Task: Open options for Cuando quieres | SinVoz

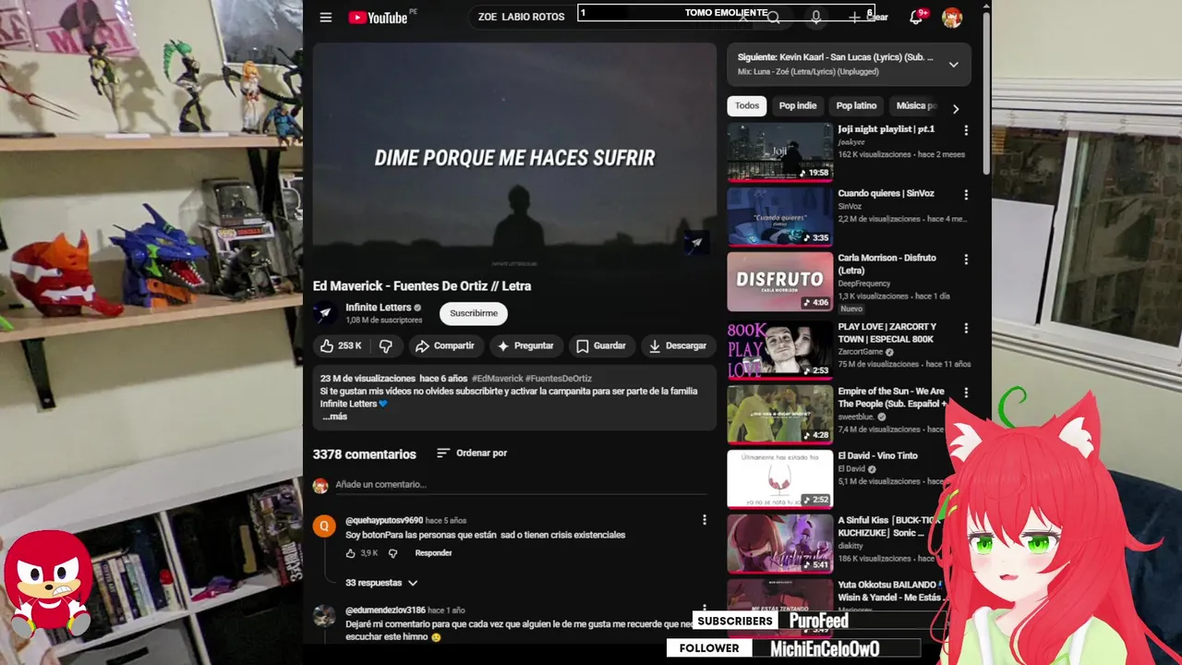Action: (x=966, y=195)
